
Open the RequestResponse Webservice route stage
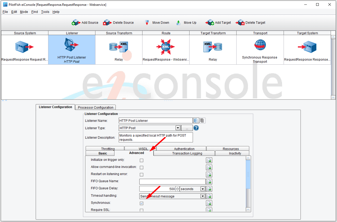pyautogui.click(x=166, y=50)
